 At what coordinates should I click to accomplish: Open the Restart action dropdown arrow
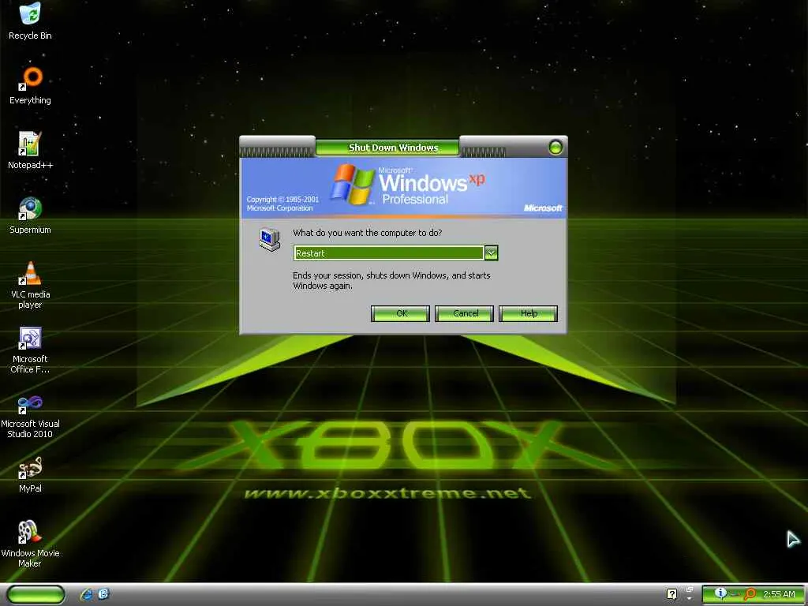pyautogui.click(x=491, y=253)
